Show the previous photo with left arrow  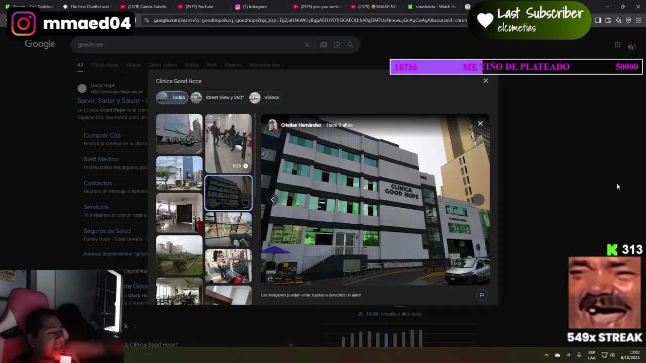click(x=273, y=200)
